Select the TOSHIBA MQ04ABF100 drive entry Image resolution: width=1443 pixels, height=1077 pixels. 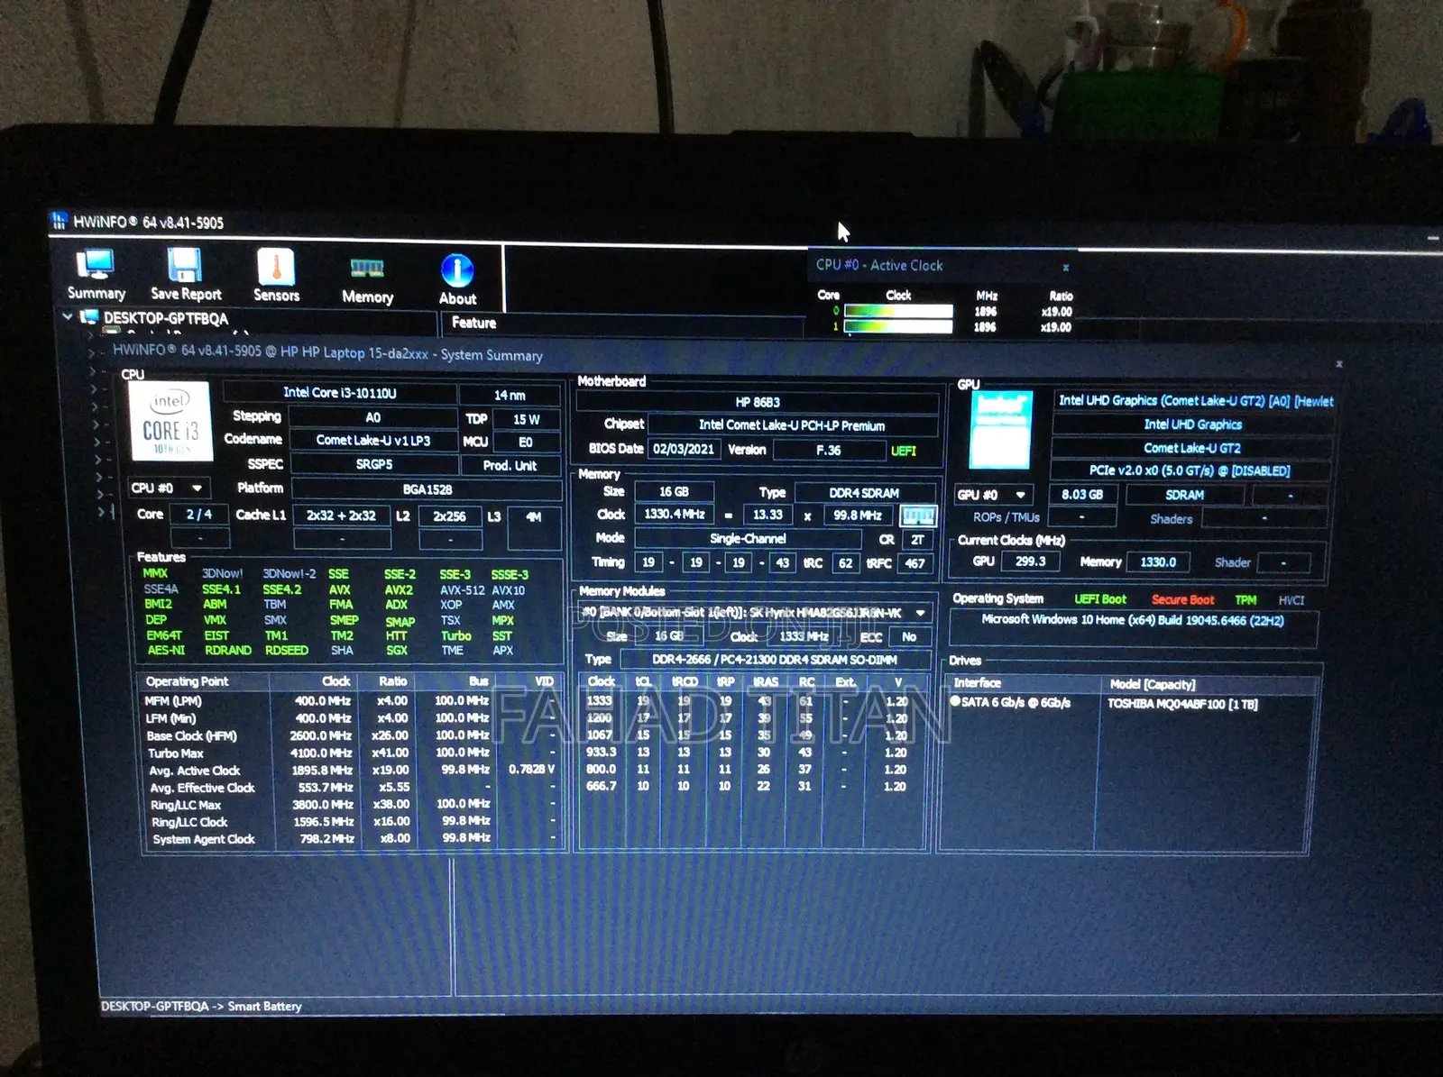pyautogui.click(x=1182, y=704)
